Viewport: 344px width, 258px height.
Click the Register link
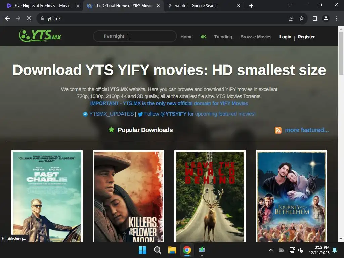[x=306, y=37]
